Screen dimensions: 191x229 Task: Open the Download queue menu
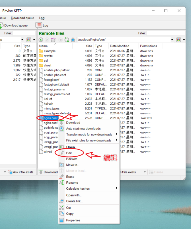[x=22, y=18]
